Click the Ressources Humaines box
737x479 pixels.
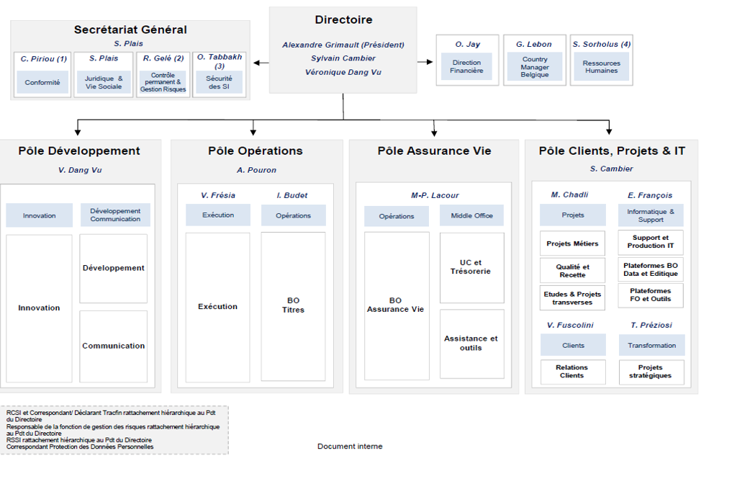(601, 68)
